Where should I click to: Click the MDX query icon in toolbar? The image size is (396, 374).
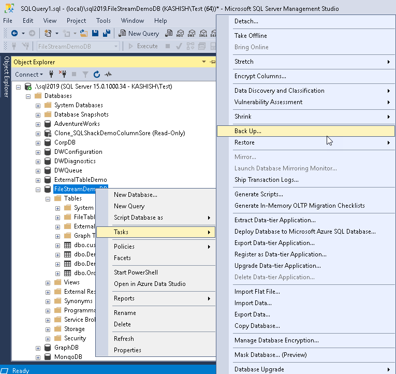click(180, 33)
